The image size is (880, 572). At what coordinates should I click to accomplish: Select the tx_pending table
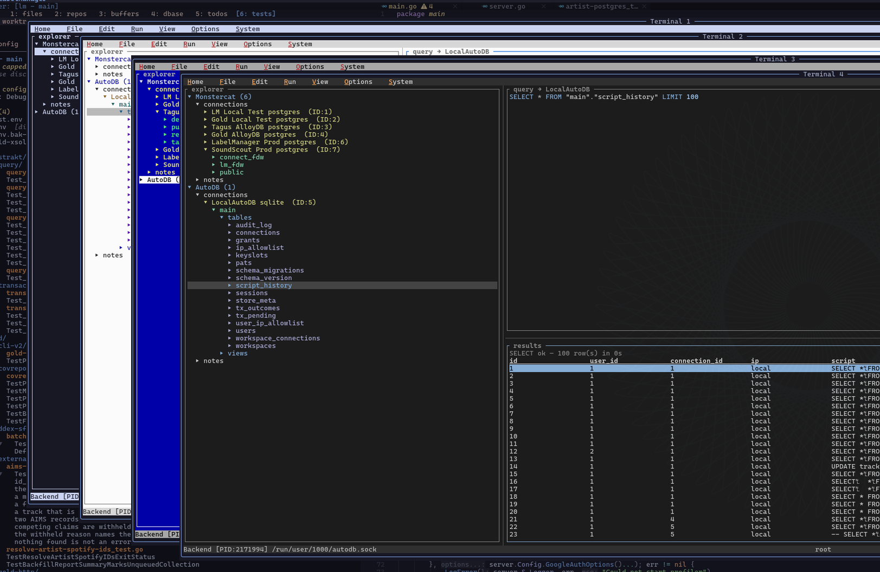pos(255,316)
